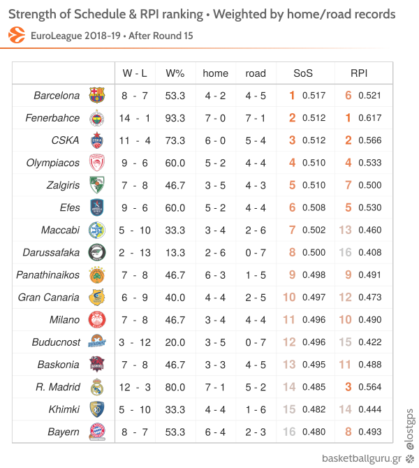This screenshot has height=468, width=419.
Task: Open the basketballguru.gr link
Action: point(362,458)
